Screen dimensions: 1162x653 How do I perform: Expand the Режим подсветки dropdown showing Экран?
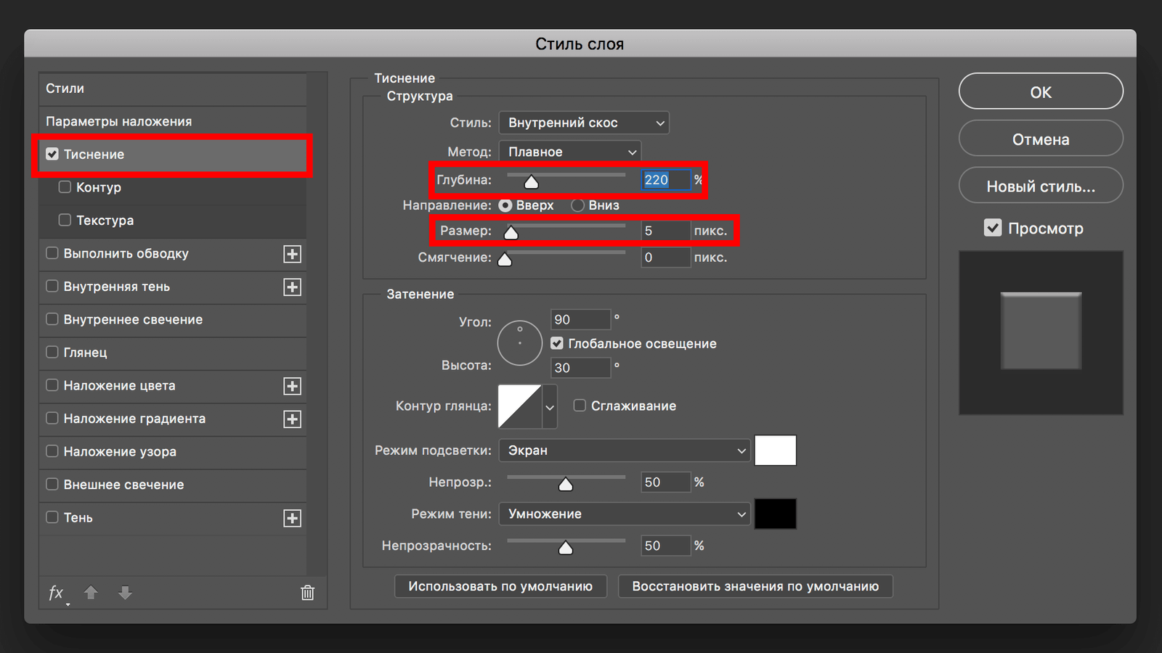pos(624,451)
